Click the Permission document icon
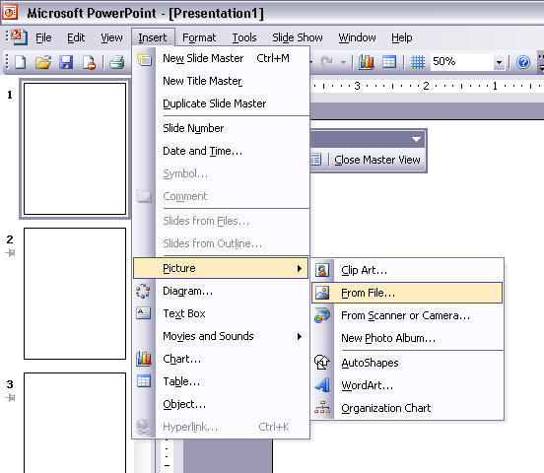 pos(89,62)
